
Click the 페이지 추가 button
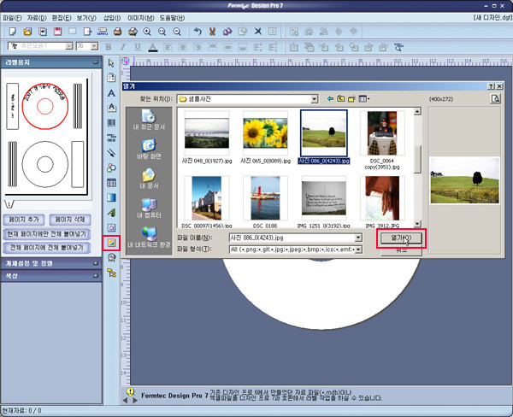click(24, 219)
